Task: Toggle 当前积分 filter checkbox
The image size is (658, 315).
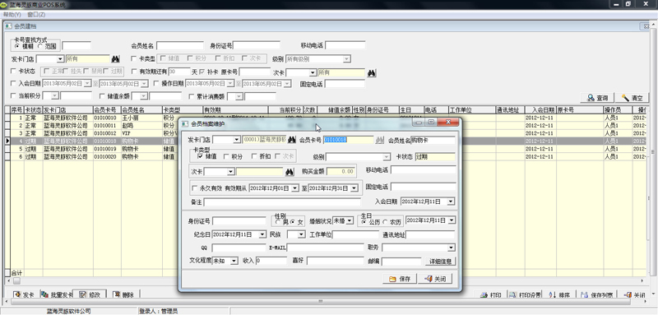Action: 13,96
